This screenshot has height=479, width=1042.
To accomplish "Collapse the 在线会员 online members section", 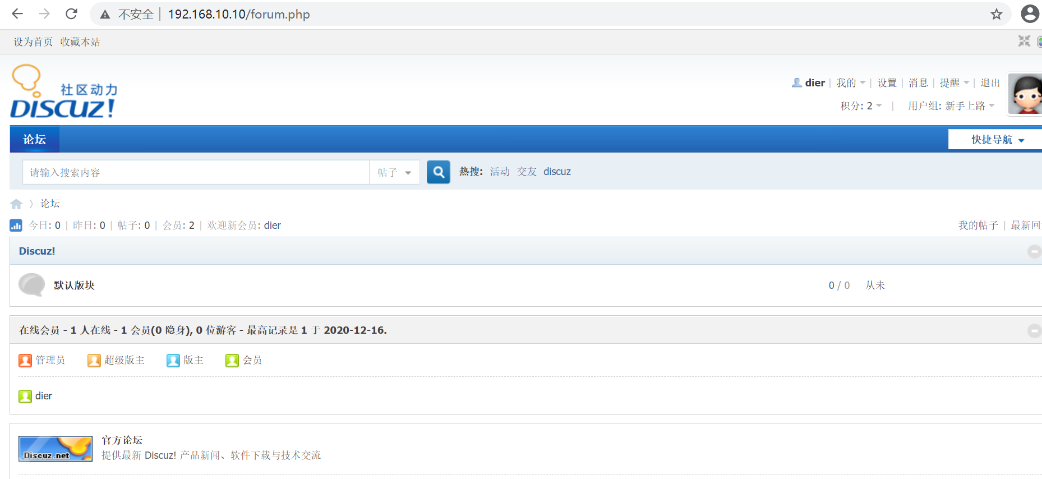I will [1034, 330].
